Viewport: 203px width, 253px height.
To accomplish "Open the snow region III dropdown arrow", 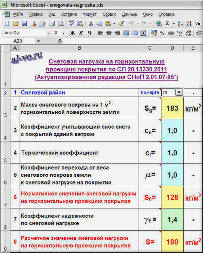I will tap(179, 92).
